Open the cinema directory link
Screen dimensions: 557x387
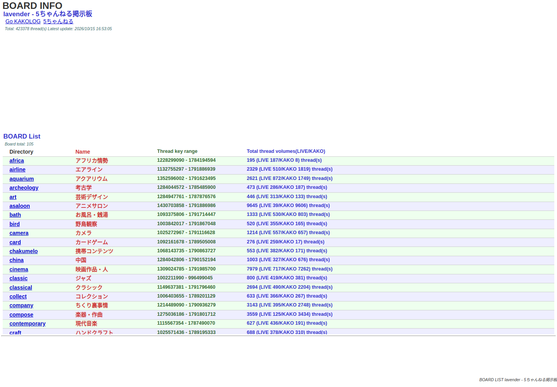tap(19, 269)
